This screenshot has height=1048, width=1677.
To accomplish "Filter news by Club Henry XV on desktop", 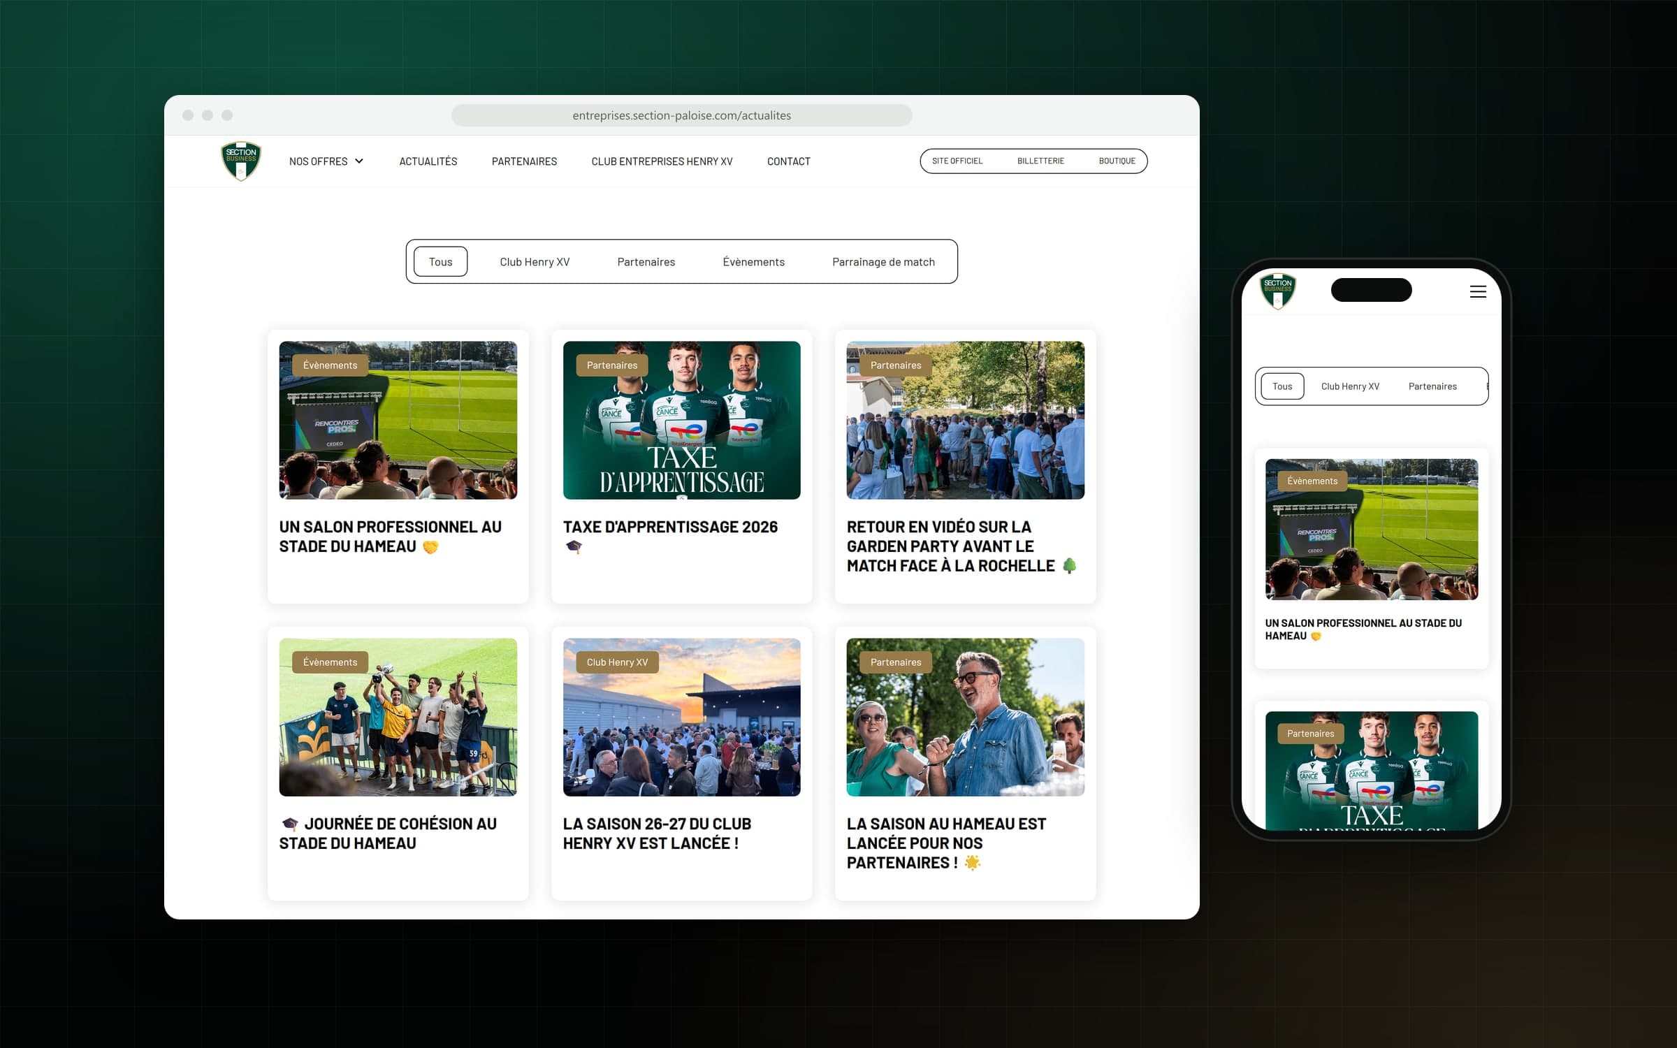I will (535, 262).
